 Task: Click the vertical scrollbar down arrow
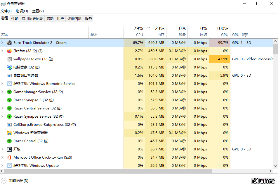click(x=275, y=167)
